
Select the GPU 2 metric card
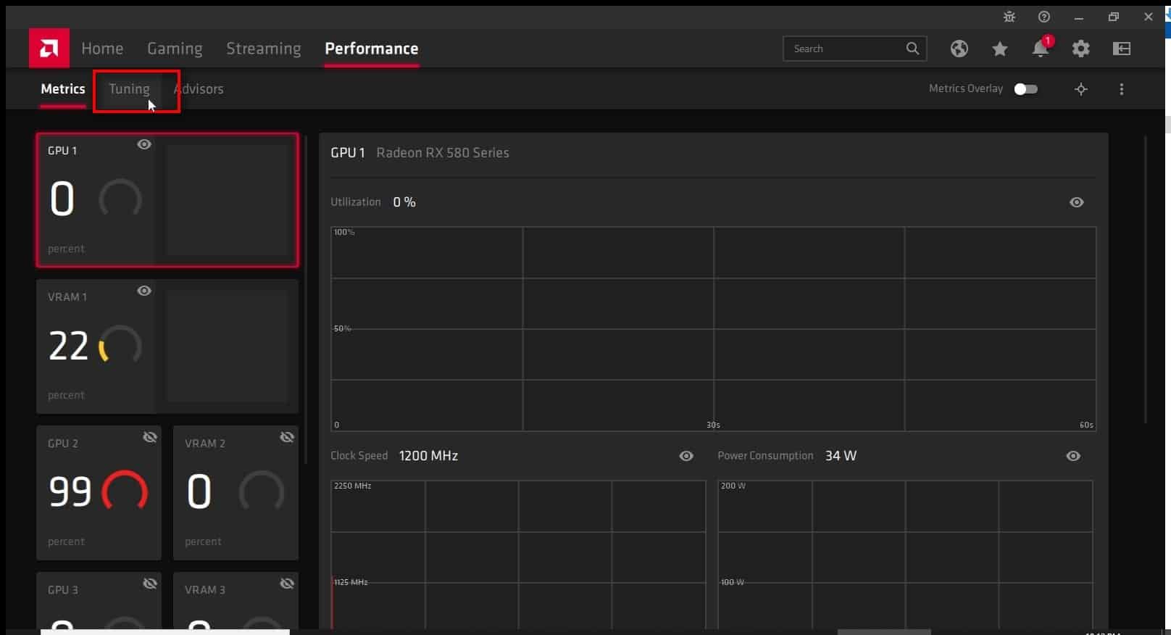tap(99, 493)
